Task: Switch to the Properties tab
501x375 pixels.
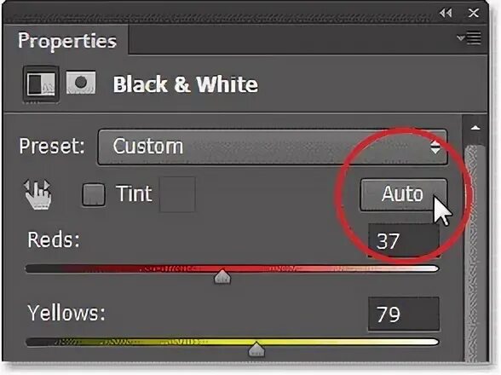Action: coord(66,41)
